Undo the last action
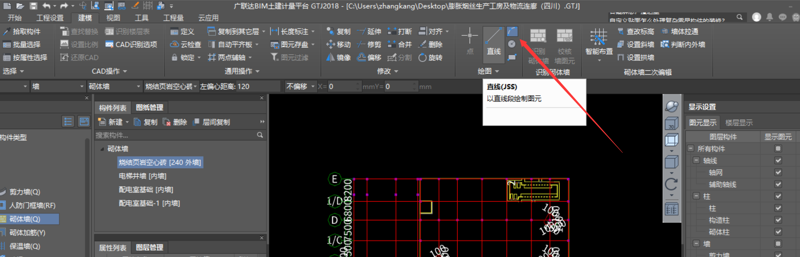800x257 pixels. 47,6
